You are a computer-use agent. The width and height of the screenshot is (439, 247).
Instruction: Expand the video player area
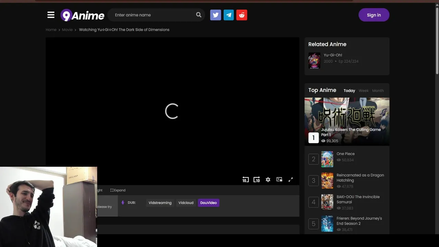coord(118,190)
